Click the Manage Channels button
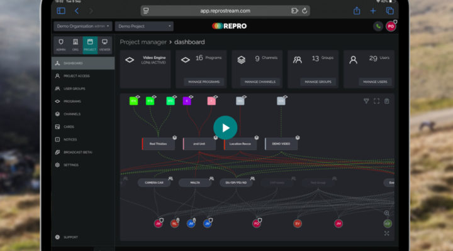 pos(260,82)
